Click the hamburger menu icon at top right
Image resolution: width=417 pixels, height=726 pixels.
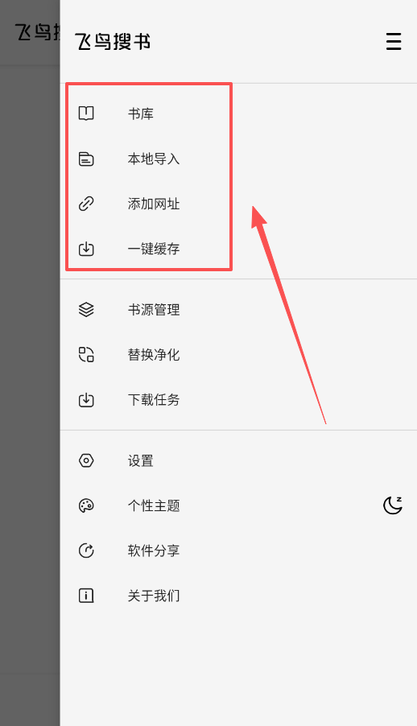pyautogui.click(x=394, y=41)
